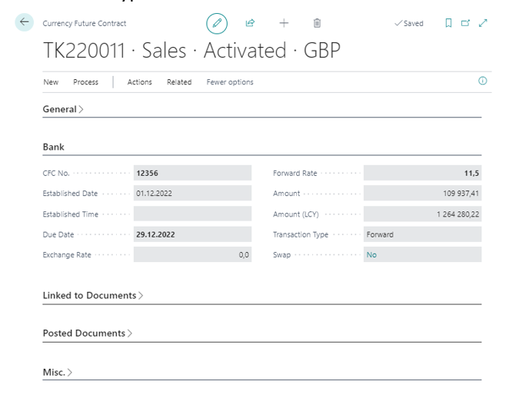The height and width of the screenshot is (398, 529).
Task: Open the Process menu
Action: [85, 82]
